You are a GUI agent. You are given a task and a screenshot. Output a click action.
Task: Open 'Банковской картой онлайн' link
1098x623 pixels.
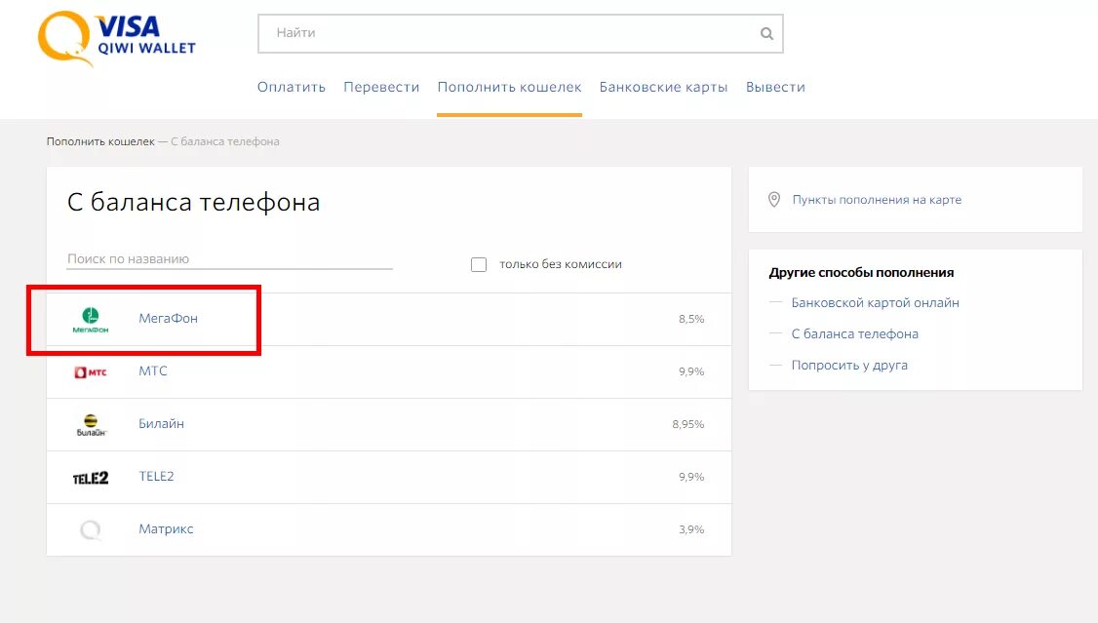click(x=876, y=302)
